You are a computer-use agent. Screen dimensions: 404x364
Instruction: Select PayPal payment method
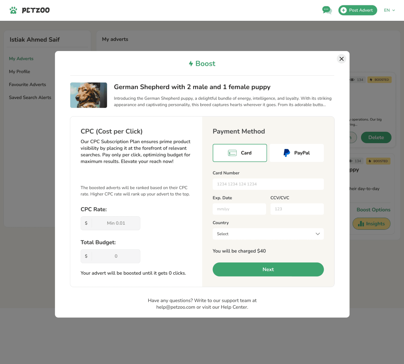pos(297,153)
